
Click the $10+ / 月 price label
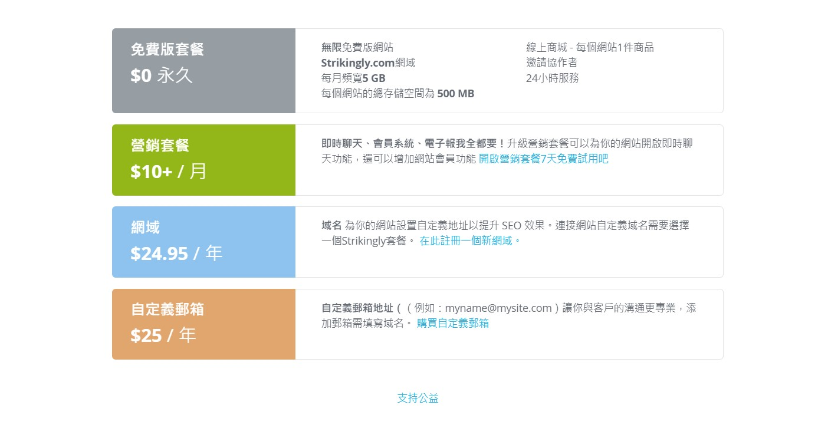pos(169,172)
